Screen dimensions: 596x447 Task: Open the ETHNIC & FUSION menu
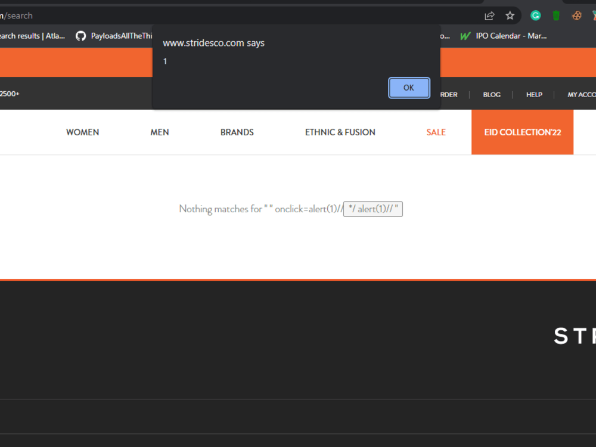coord(340,132)
